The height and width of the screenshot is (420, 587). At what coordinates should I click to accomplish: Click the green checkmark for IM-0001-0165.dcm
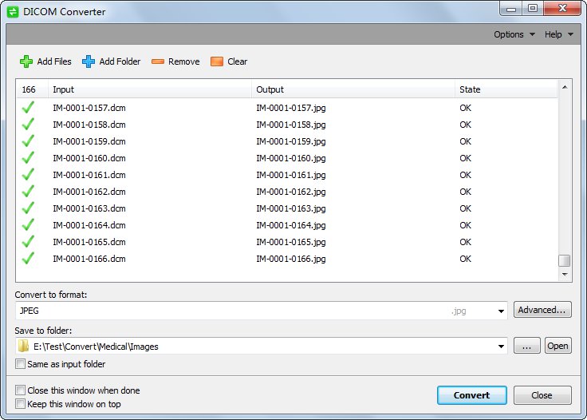pos(28,242)
